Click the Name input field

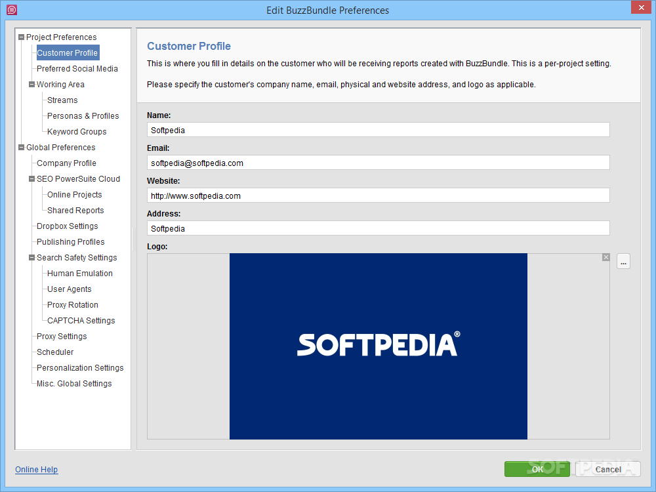pyautogui.click(x=379, y=130)
